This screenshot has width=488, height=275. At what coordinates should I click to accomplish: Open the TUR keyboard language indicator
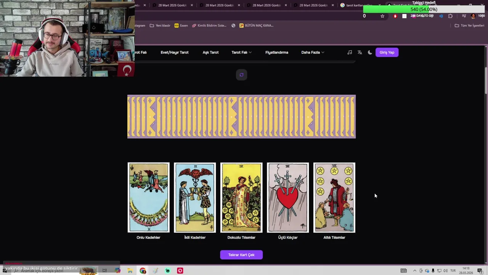point(453,271)
